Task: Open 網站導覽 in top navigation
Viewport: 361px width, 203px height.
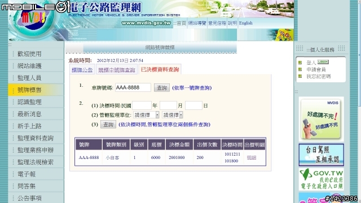Action: [x=197, y=23]
